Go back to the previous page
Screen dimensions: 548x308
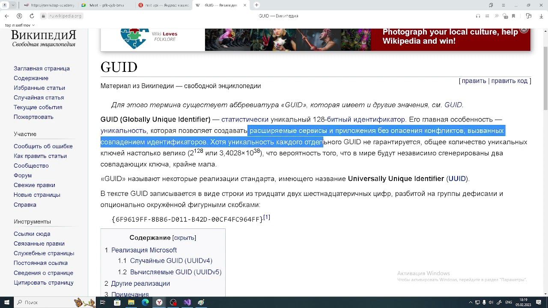point(7,16)
